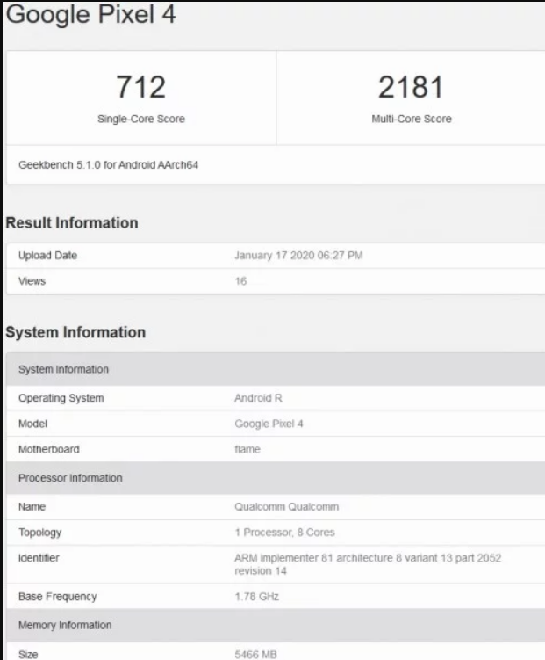Select the 5466 MB value
Image resolution: width=545 pixels, height=660 pixels.
256,655
